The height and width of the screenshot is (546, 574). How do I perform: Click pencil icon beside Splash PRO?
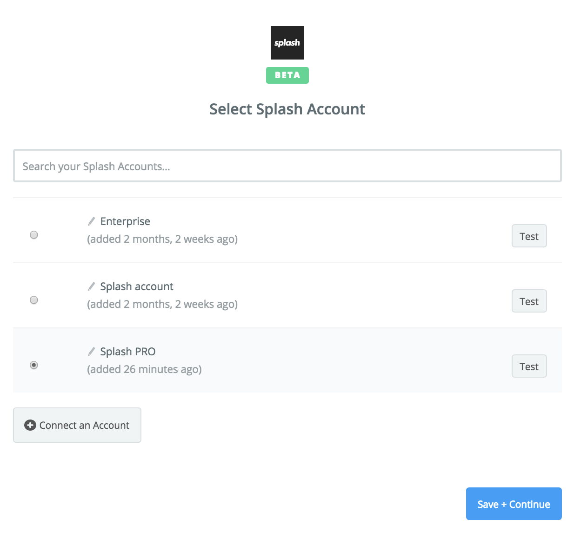pyautogui.click(x=92, y=352)
